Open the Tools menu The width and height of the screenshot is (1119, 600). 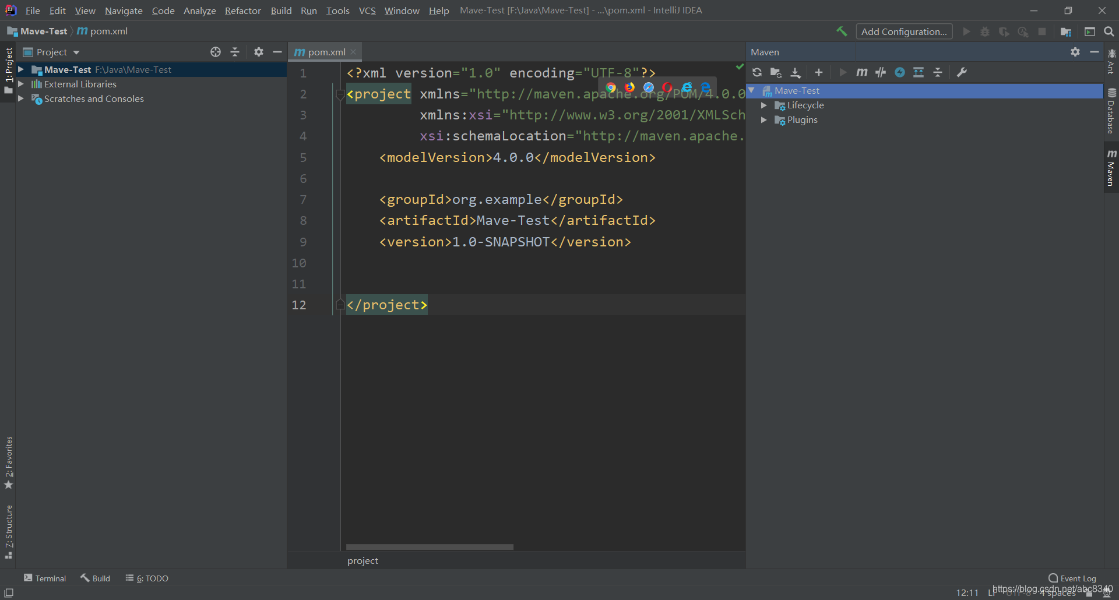[337, 10]
